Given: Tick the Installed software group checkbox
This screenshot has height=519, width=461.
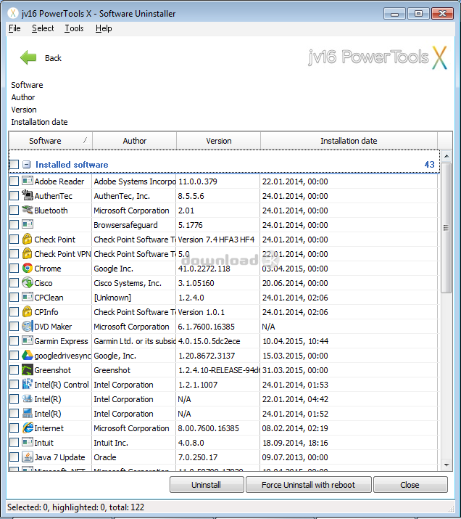Looking at the screenshot, I should [x=14, y=165].
